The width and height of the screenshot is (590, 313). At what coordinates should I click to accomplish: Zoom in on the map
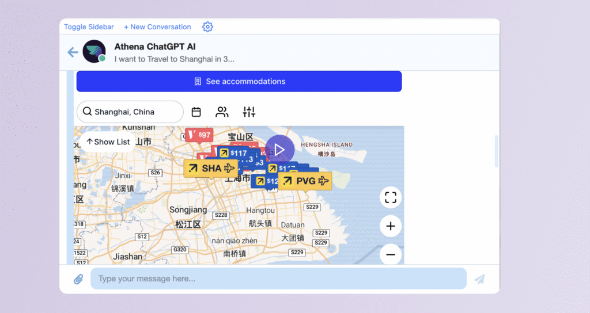click(x=391, y=226)
